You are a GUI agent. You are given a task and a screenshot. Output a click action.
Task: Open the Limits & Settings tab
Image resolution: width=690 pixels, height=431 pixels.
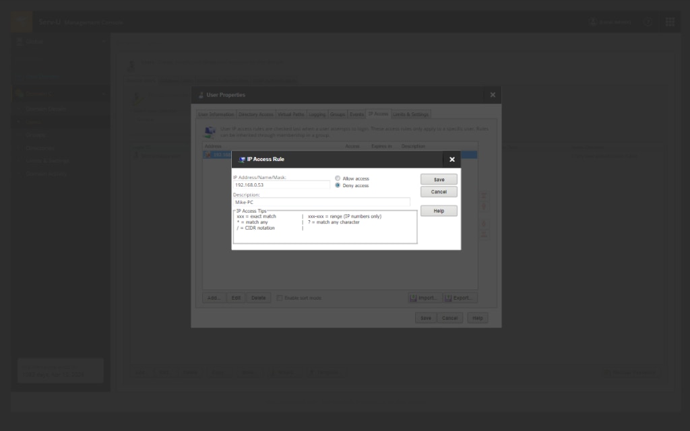411,114
